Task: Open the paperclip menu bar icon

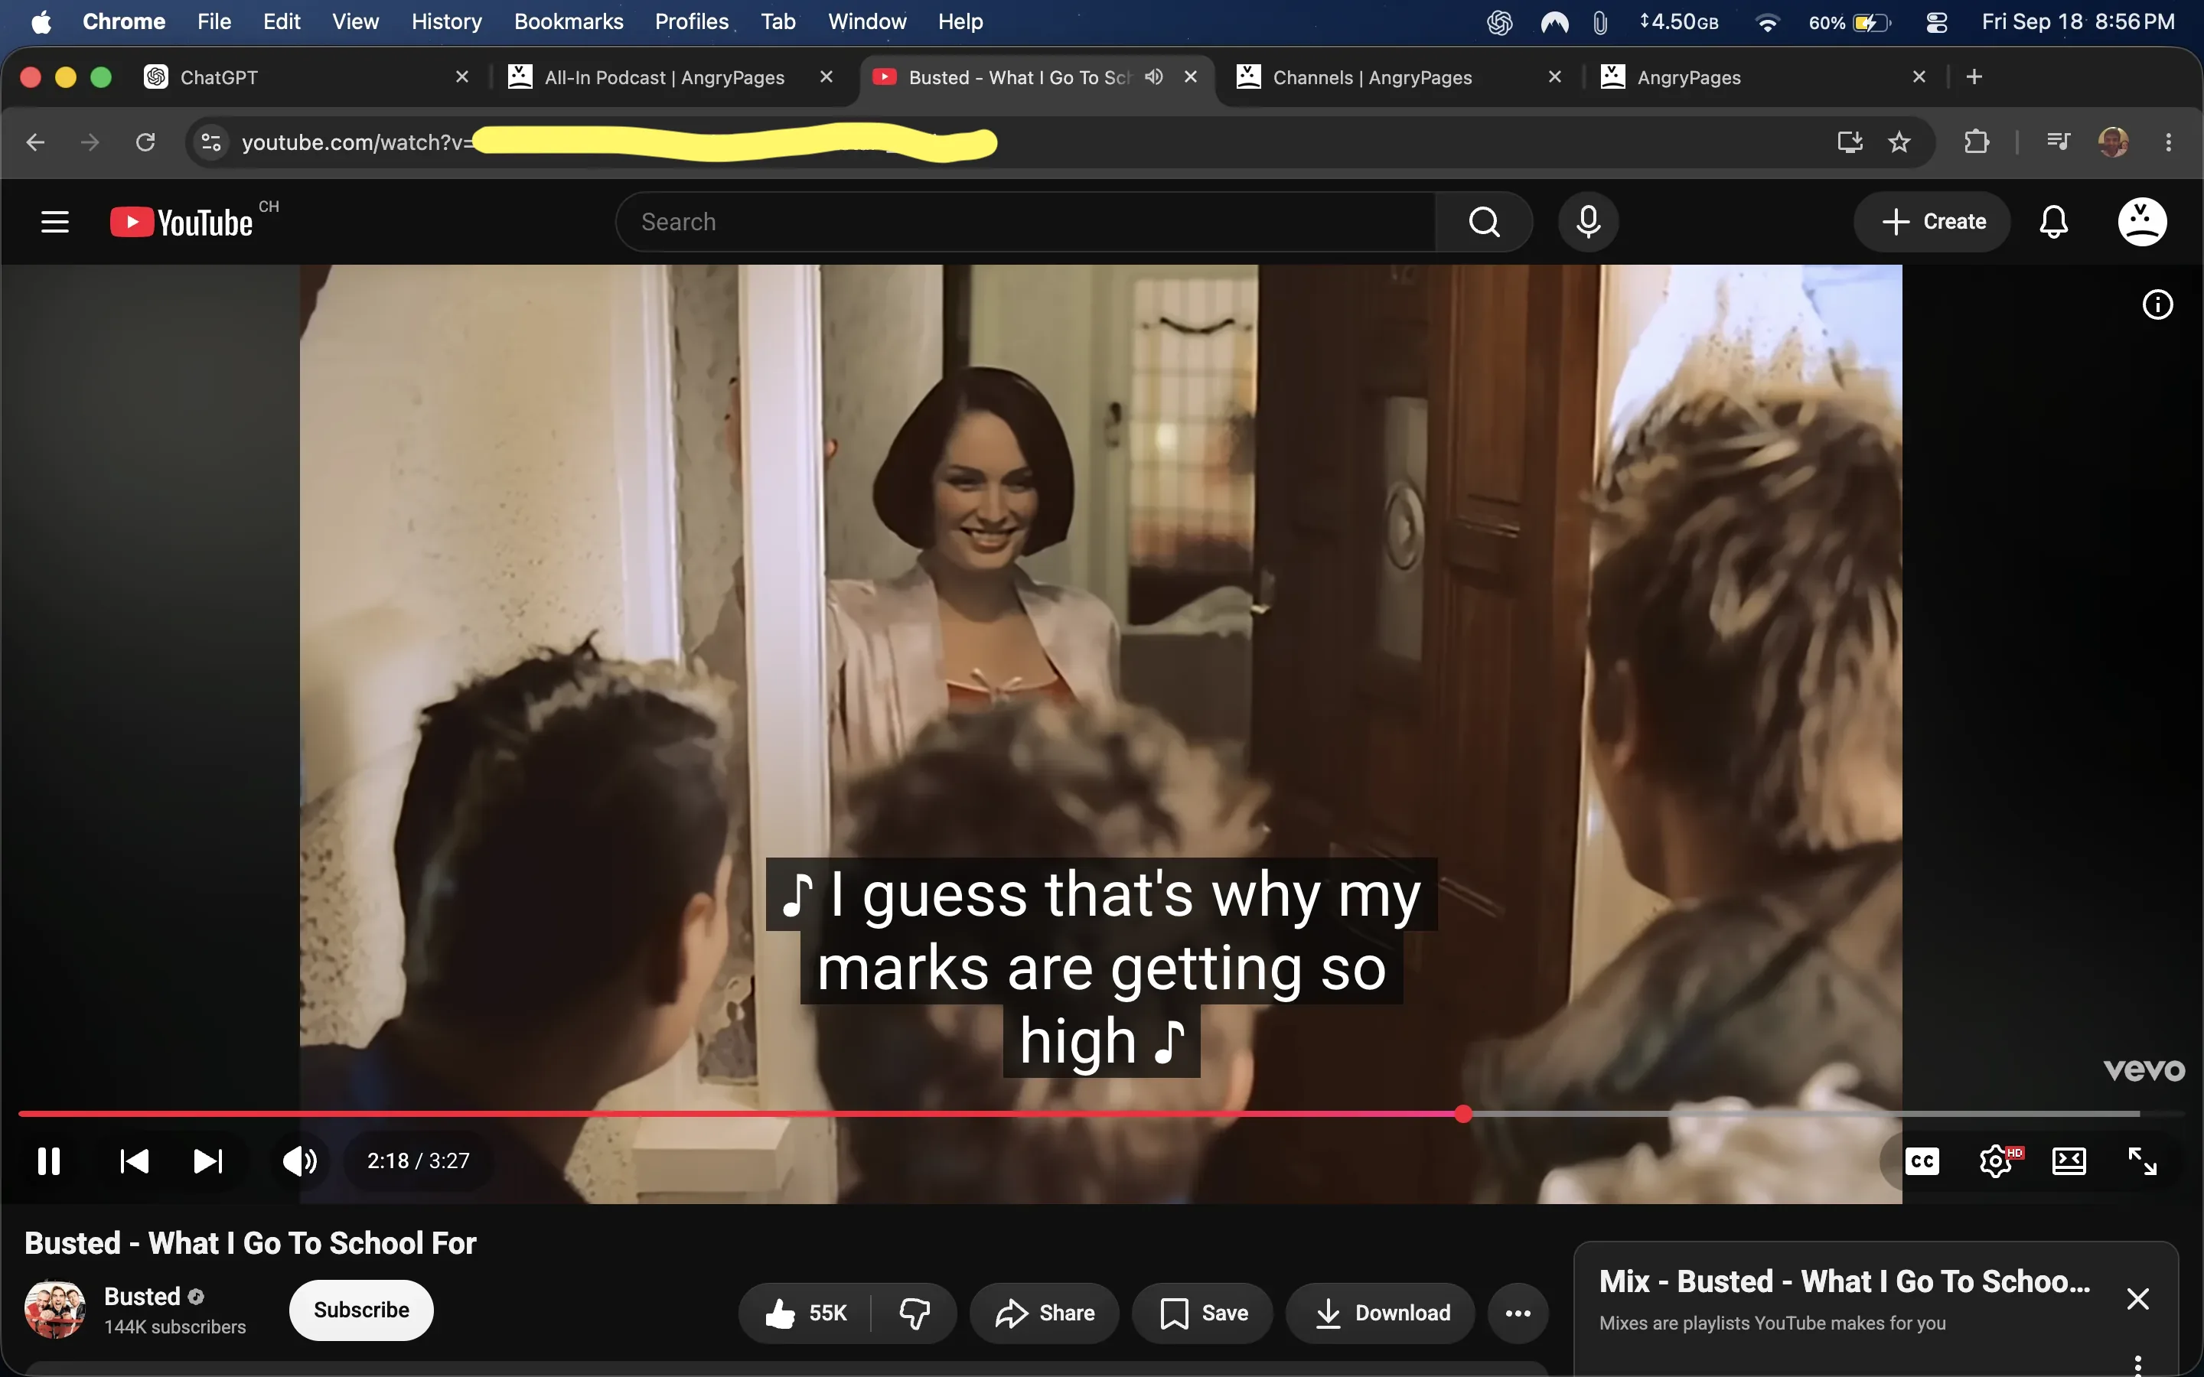Action: point(1599,22)
